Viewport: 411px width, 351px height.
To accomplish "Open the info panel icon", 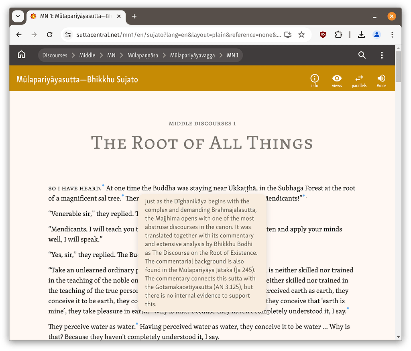I will point(315,80).
